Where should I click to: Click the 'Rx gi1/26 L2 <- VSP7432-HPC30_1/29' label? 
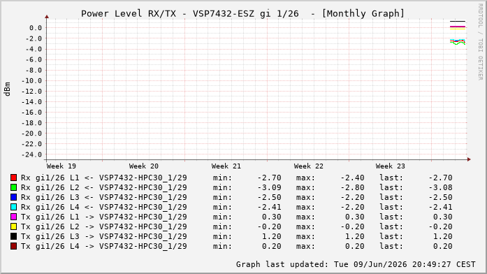(x=103, y=187)
